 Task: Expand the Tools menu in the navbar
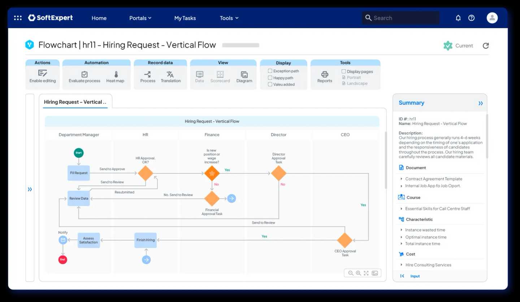pyautogui.click(x=229, y=18)
